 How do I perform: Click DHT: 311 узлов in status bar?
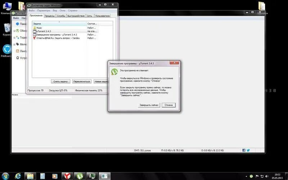(x=142, y=150)
